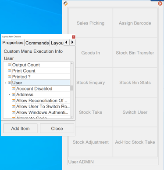Open the Stock Bin Transfer tile
Image resolution: width=164 pixels, height=170 pixels.
pyautogui.click(x=135, y=53)
